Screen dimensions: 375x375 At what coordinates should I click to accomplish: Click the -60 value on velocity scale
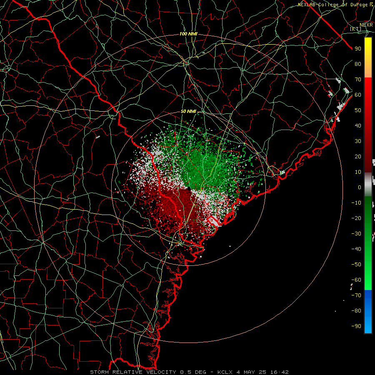click(x=356, y=280)
